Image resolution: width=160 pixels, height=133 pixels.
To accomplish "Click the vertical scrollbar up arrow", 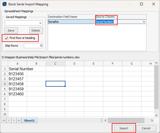I will (x=156, y=63).
